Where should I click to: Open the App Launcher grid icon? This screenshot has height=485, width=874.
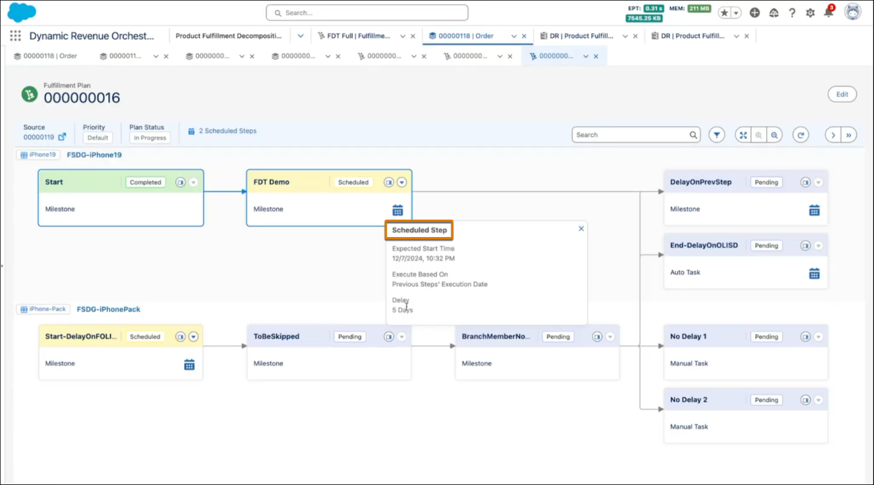[15, 36]
